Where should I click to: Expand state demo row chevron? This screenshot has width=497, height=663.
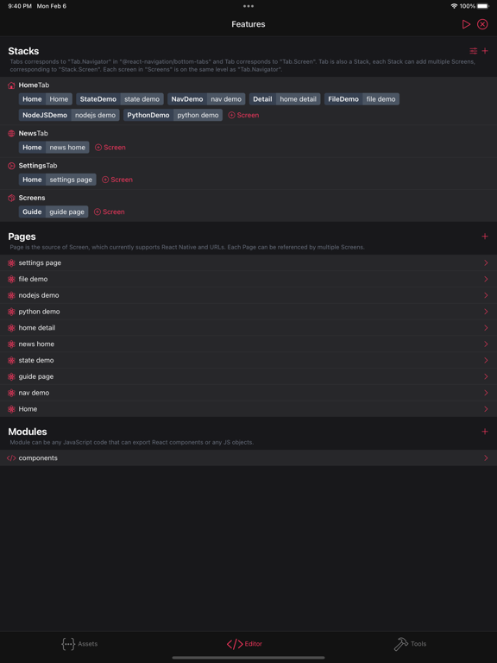[486, 360]
